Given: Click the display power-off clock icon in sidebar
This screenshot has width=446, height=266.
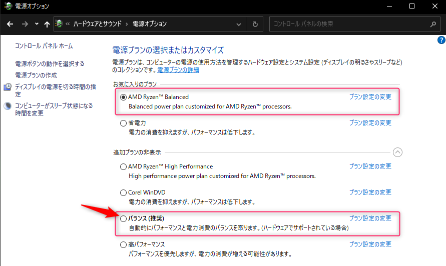Looking at the screenshot, I should tap(8, 86).
